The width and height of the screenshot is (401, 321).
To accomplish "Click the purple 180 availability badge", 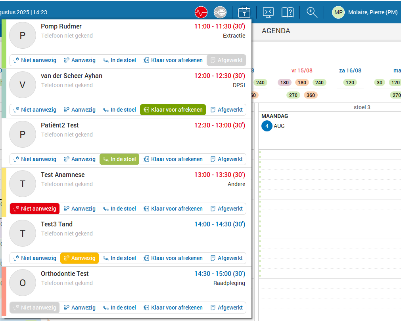I will 284,83.
